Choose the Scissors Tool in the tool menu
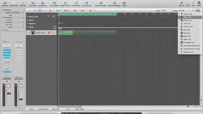The image size is (203, 114). click(x=190, y=27)
